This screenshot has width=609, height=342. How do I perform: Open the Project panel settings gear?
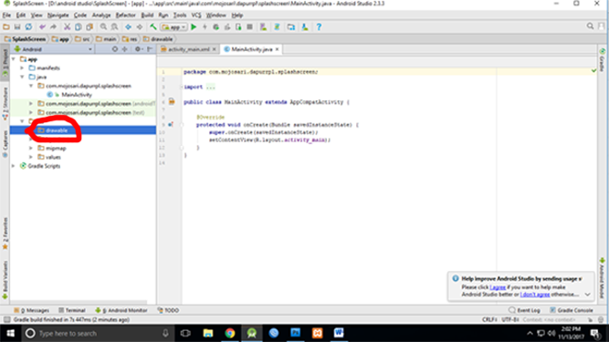pyautogui.click(x=138, y=49)
